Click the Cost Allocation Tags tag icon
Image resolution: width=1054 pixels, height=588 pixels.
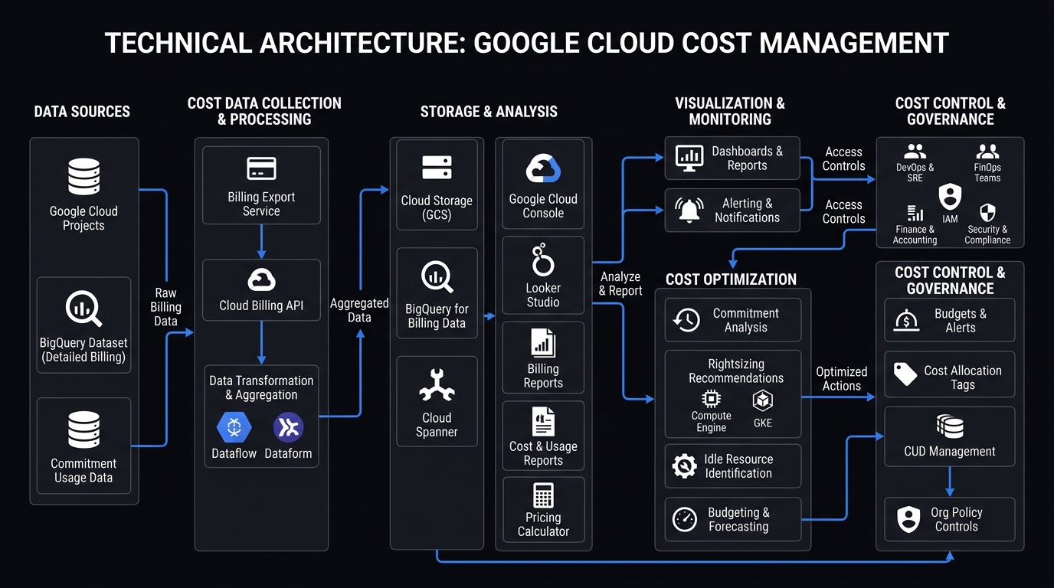coord(906,374)
